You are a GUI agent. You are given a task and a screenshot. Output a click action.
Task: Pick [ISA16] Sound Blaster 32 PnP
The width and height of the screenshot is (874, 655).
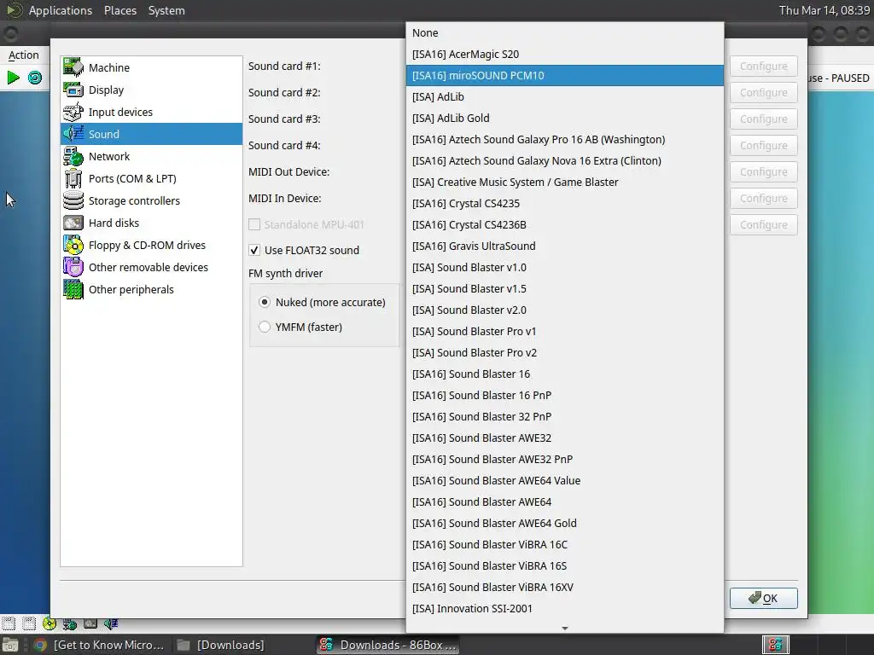click(565, 416)
